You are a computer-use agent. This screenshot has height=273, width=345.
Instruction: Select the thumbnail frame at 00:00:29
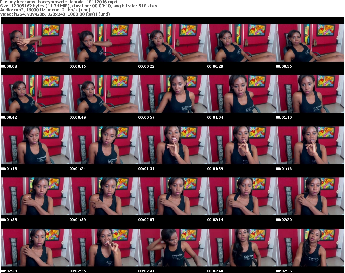click(x=241, y=43)
